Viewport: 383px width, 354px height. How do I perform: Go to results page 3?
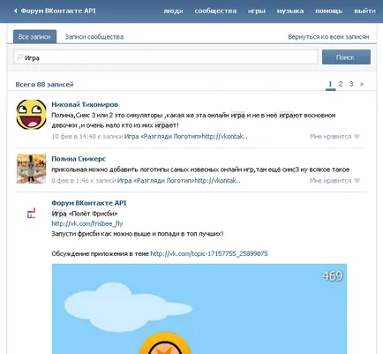point(351,84)
